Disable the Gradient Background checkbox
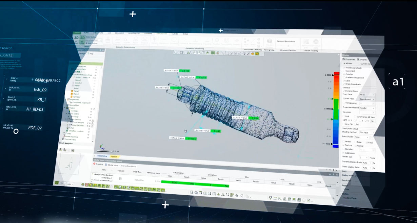The image size is (417, 223). [344, 78]
